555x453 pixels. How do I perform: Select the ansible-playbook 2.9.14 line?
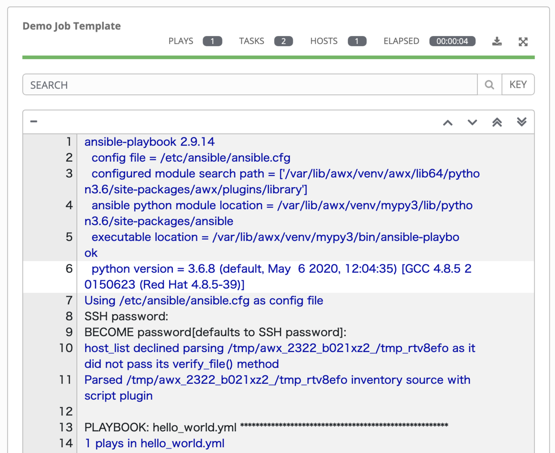pyautogui.click(x=149, y=142)
